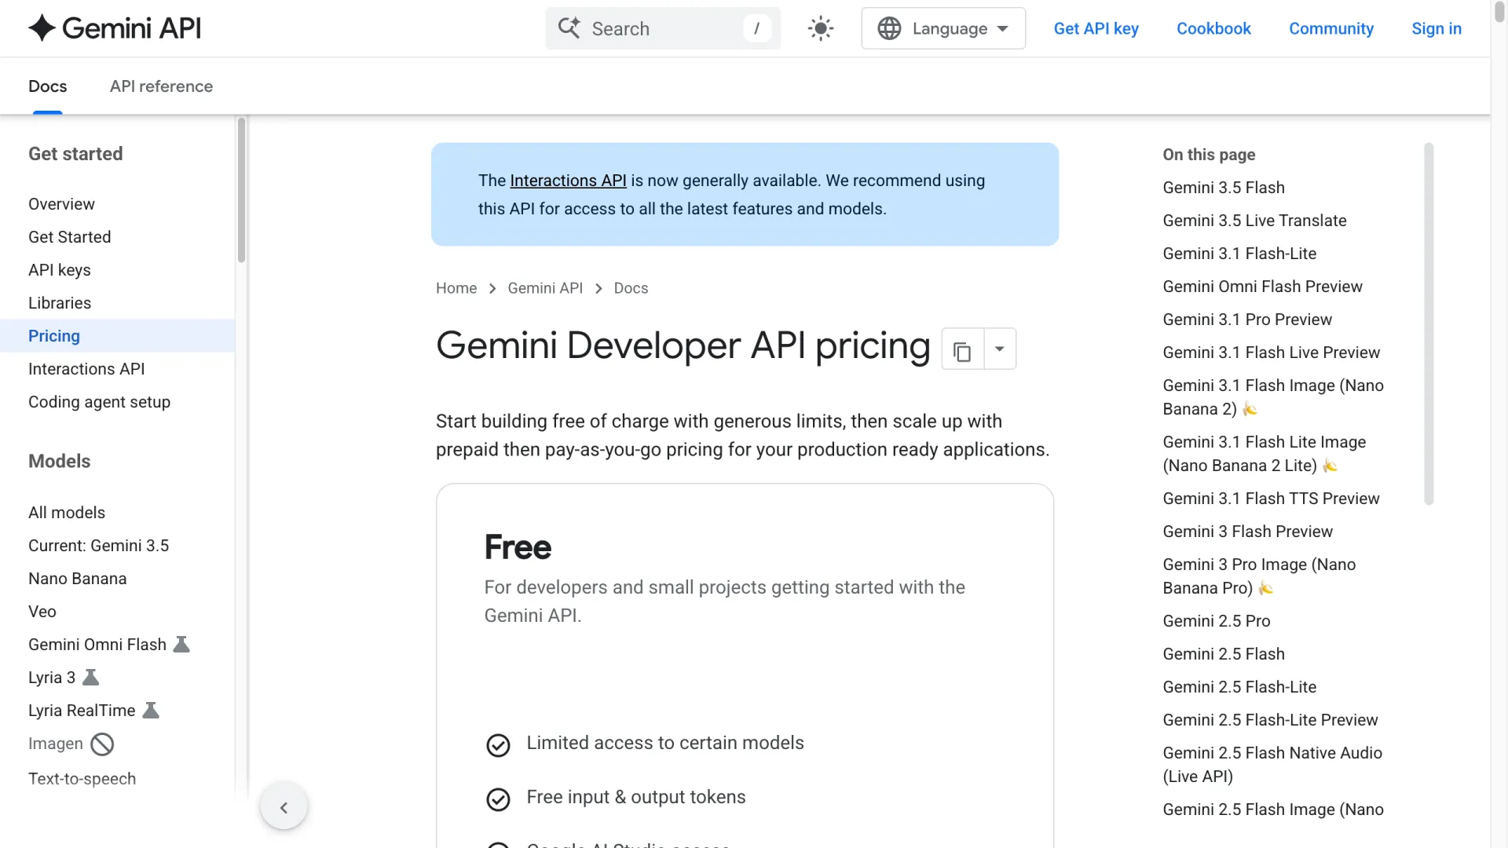Screen dimensions: 1508x848
Task: Open Interactions API in the sidebar
Action: click(x=86, y=369)
